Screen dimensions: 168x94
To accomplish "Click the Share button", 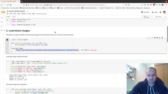I will (x=155, y=12).
